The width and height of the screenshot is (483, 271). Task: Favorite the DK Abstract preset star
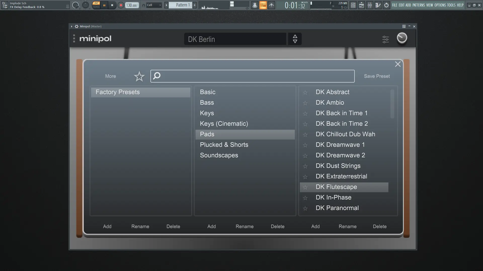pos(305,93)
